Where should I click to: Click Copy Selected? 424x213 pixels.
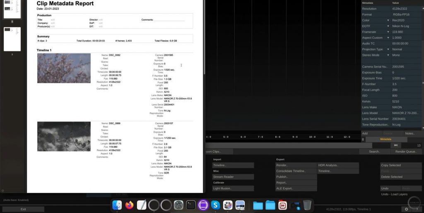401,165
